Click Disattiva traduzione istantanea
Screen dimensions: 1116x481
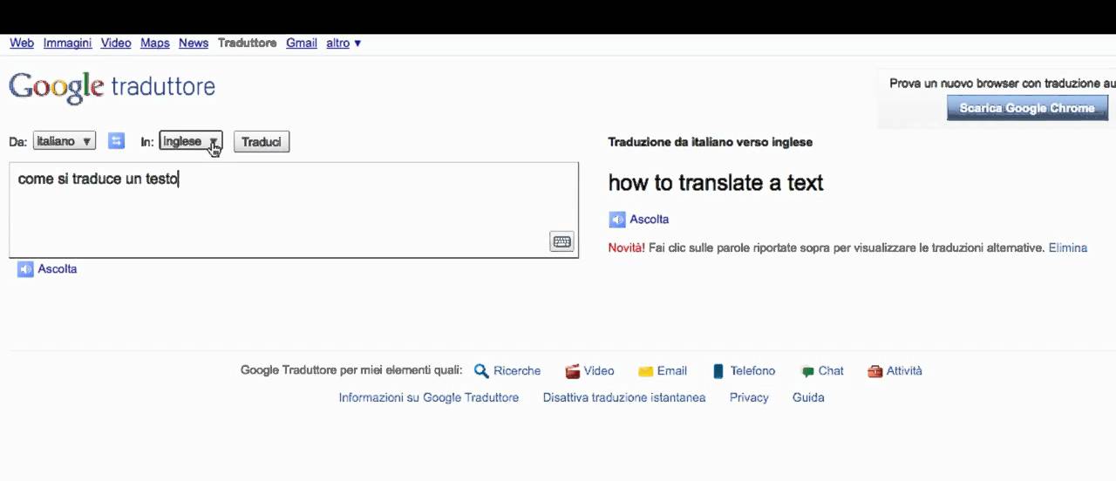tap(624, 397)
